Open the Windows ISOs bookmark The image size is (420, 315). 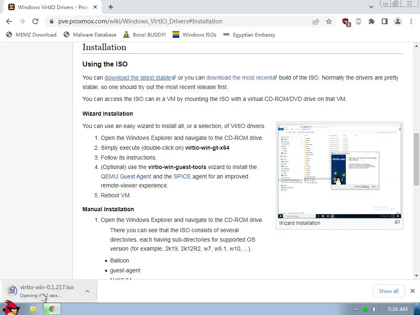pos(194,35)
